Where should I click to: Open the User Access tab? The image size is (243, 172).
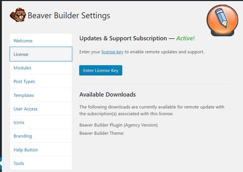pos(41,109)
